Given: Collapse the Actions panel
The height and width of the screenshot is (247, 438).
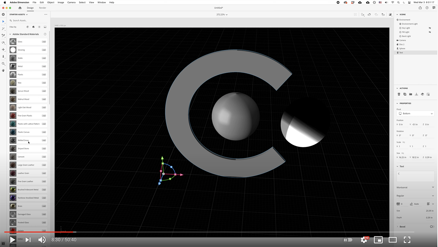Looking at the screenshot, I should click(397, 88).
